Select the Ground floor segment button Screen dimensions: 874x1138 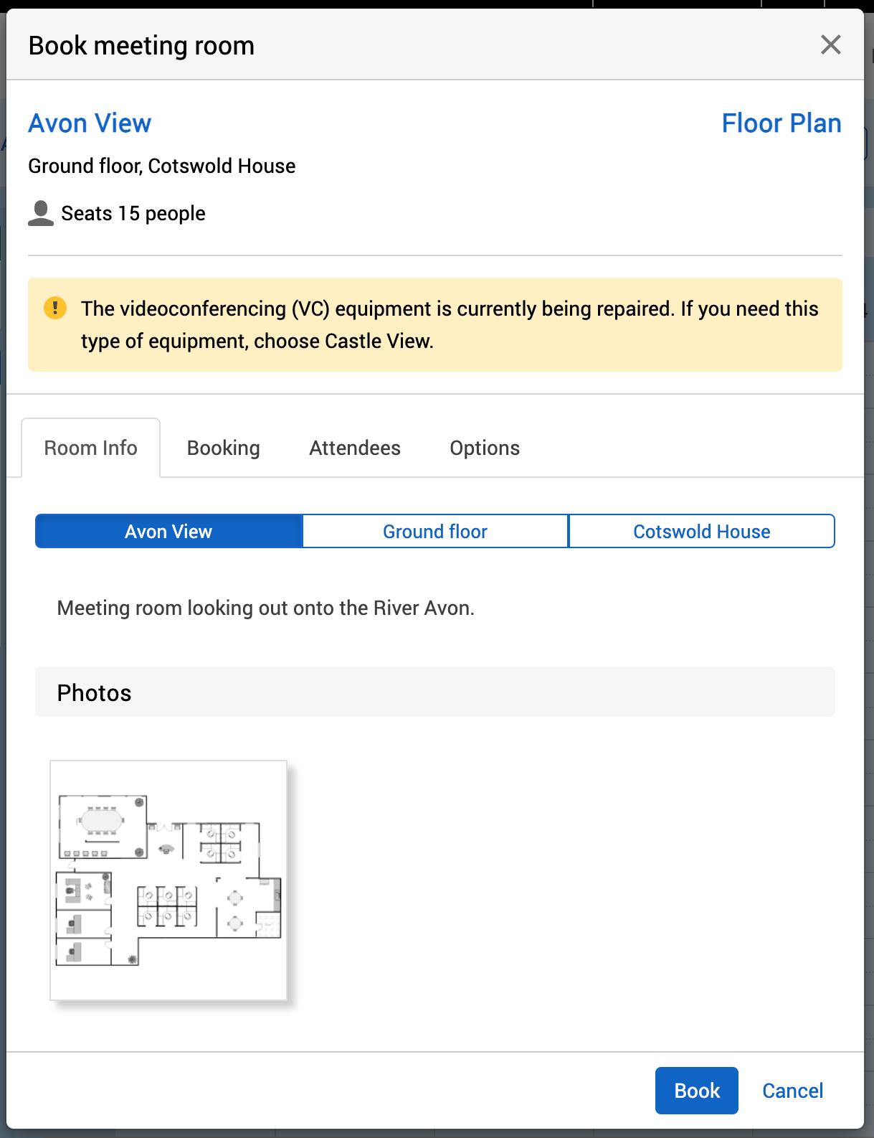(x=435, y=532)
